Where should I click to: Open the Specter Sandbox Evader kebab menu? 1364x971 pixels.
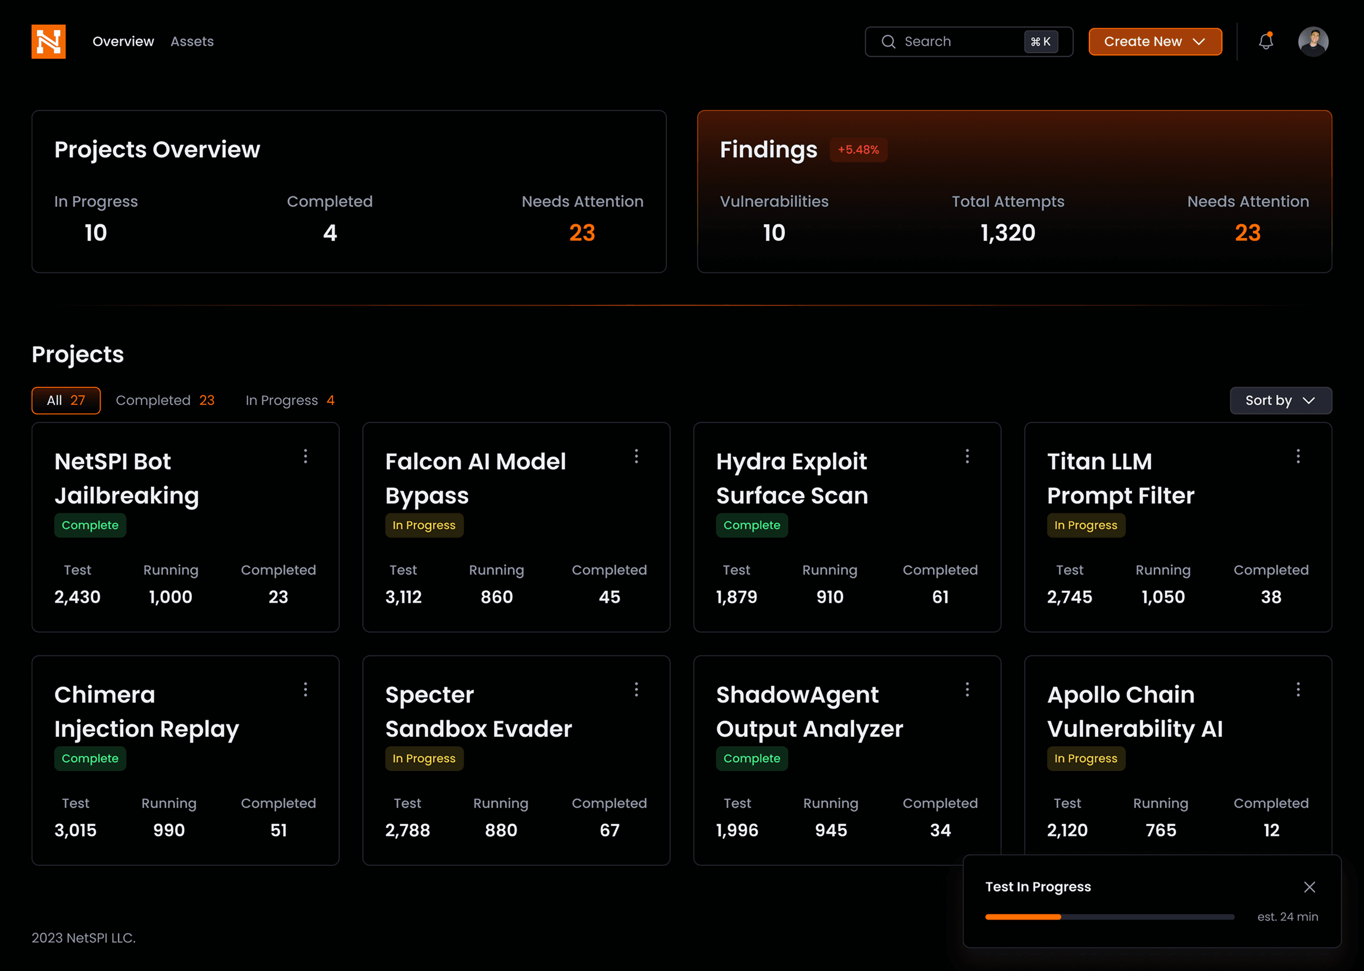point(636,690)
